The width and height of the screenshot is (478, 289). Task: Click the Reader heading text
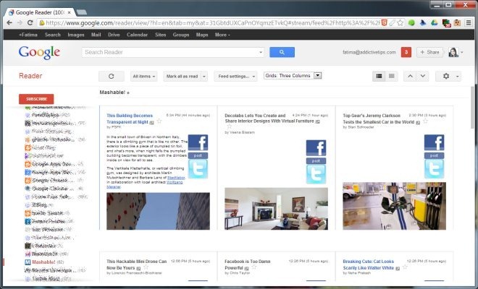point(30,76)
